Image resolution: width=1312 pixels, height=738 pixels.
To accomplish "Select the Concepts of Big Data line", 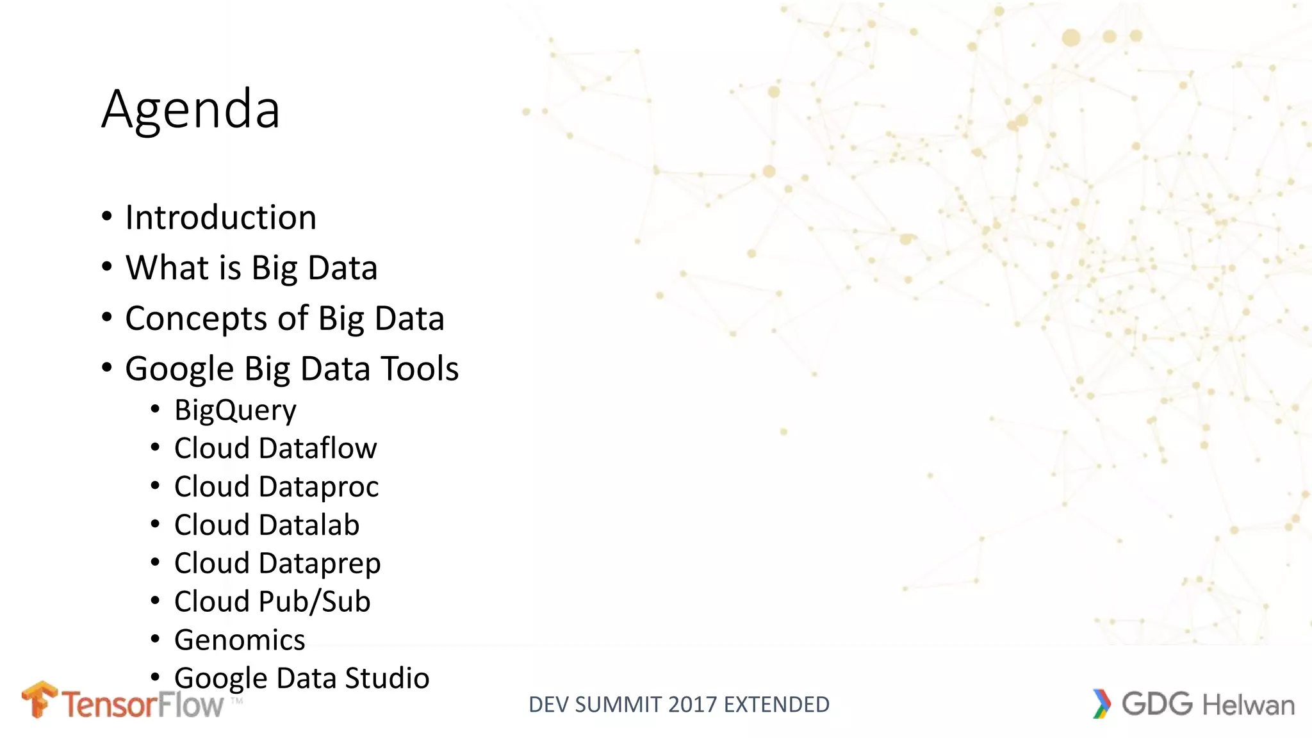I will 284,318.
